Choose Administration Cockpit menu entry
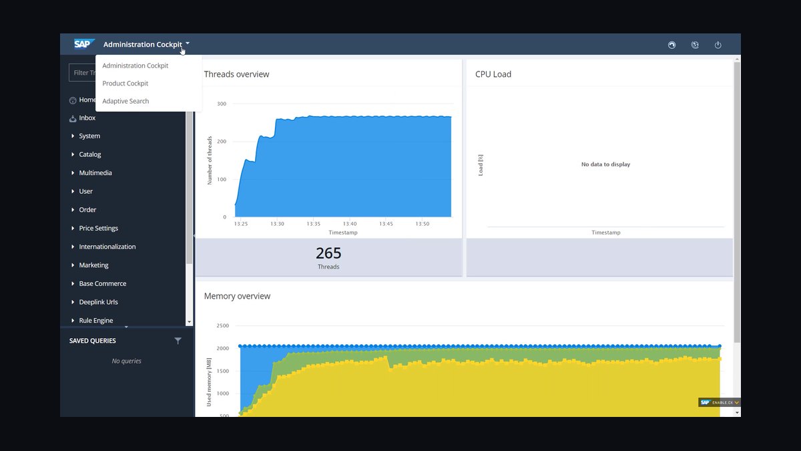801x451 pixels. (135, 65)
